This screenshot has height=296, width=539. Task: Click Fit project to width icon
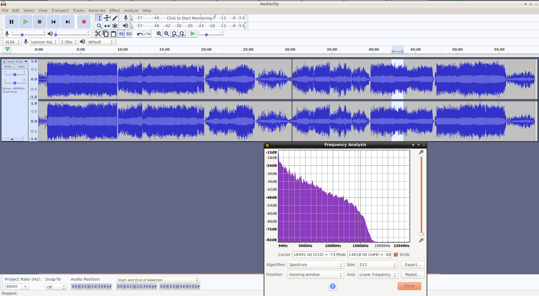coord(182,34)
